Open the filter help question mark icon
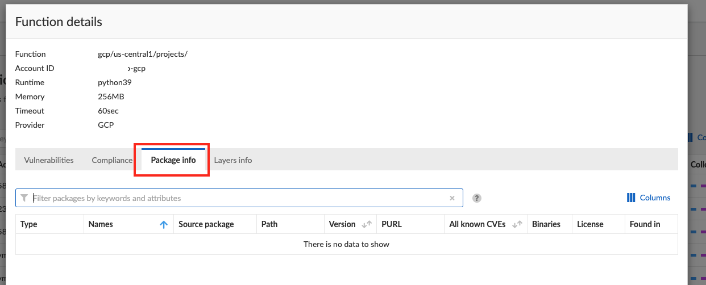 point(477,198)
